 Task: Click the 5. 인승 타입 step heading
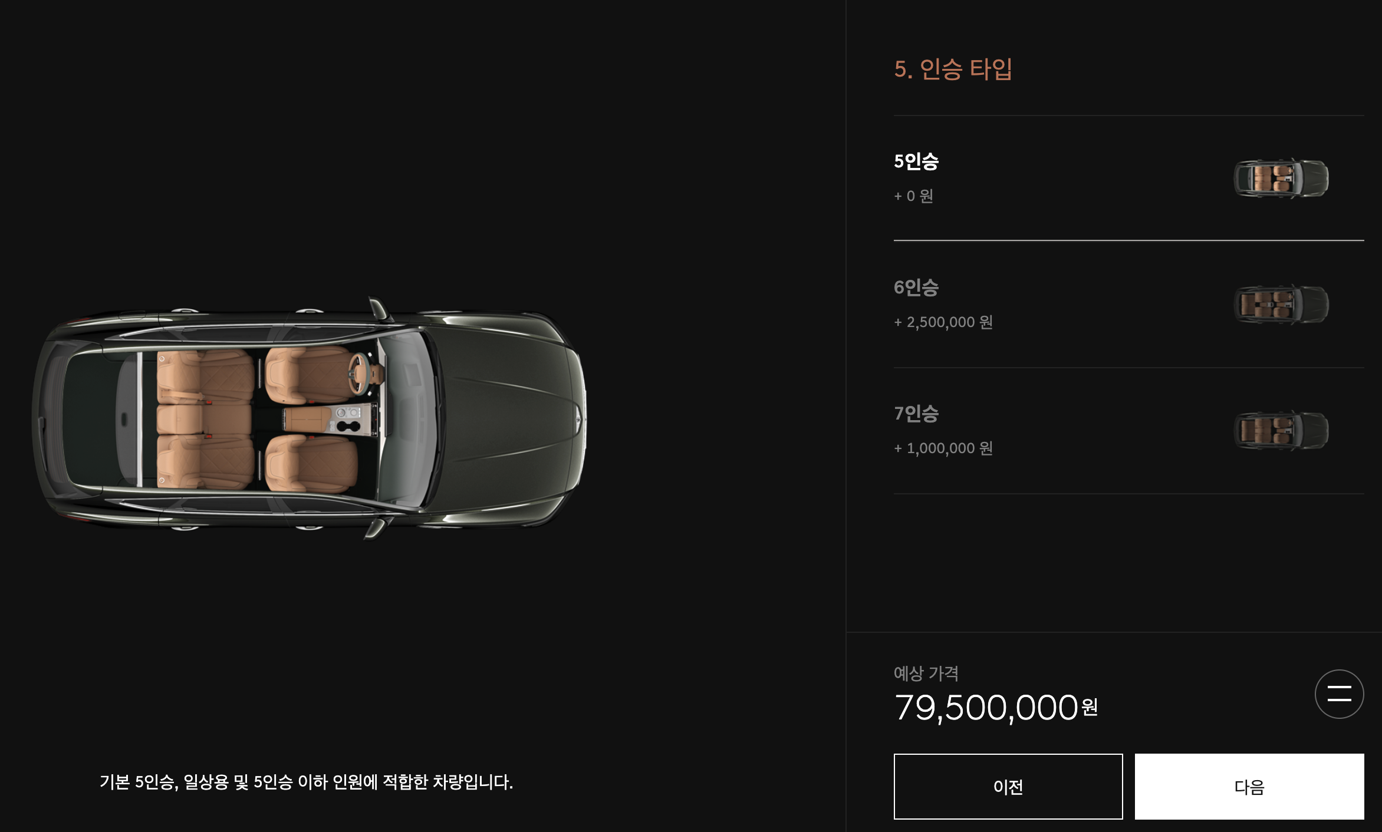953,70
